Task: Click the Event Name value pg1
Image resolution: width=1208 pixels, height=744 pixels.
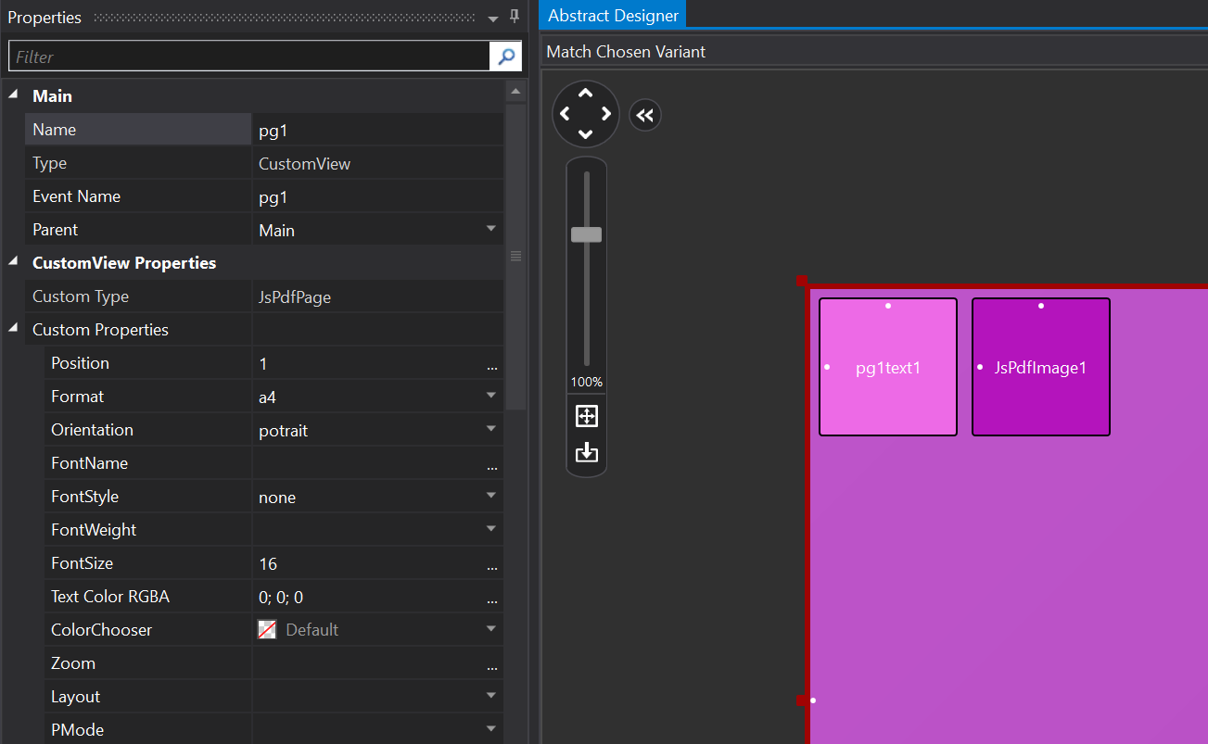Action: [x=378, y=196]
